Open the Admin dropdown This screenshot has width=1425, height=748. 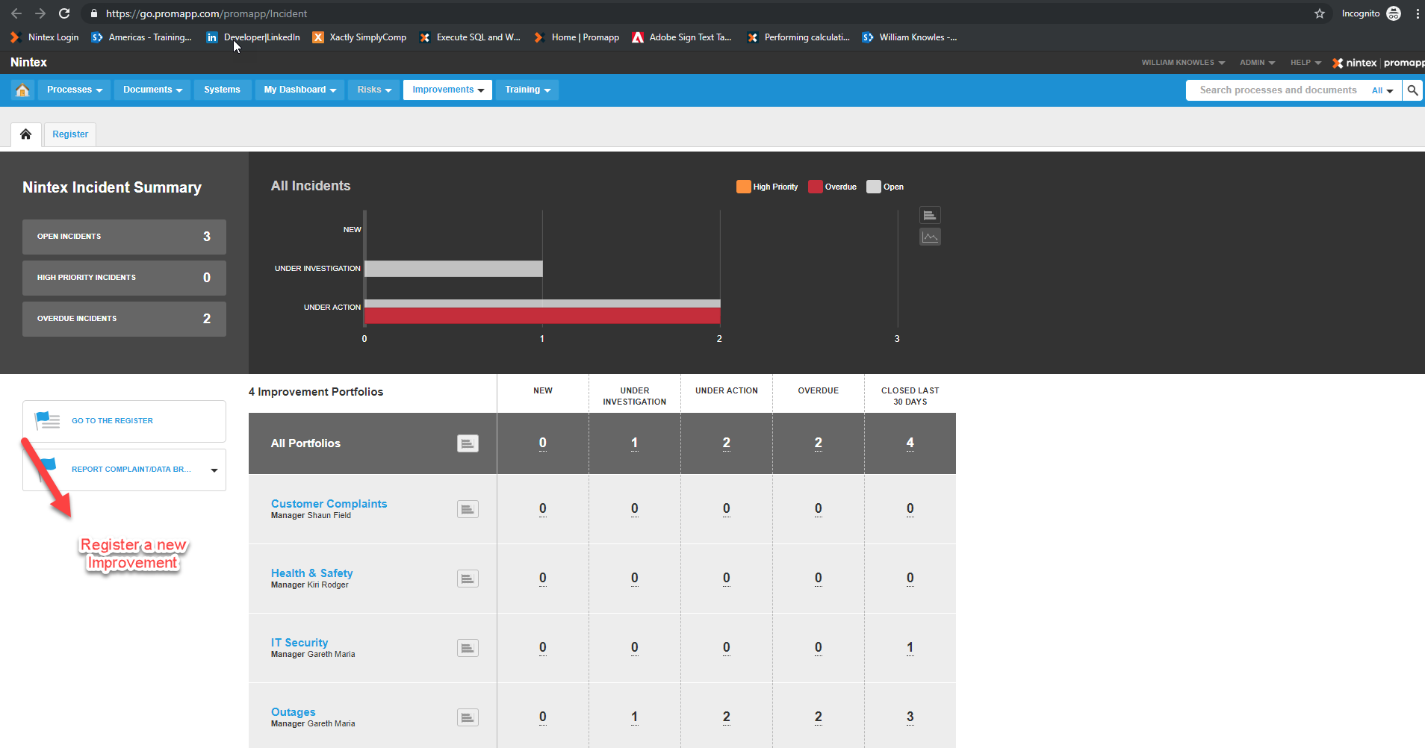point(1258,63)
